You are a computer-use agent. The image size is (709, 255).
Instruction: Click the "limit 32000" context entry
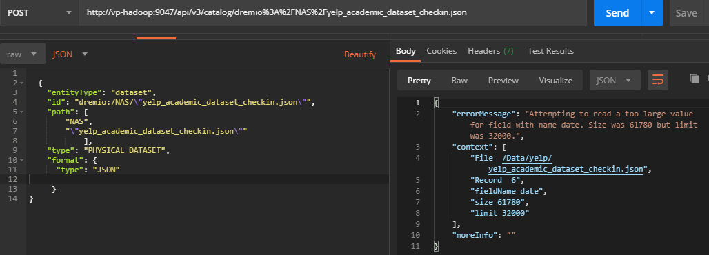click(x=499, y=212)
